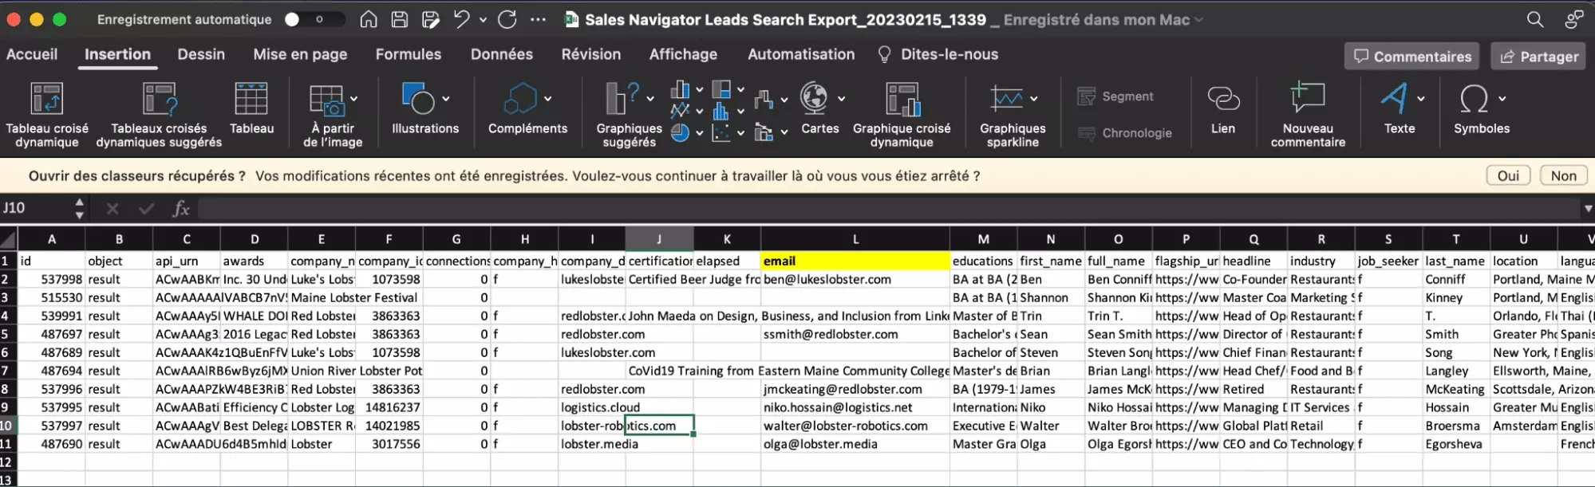The height and width of the screenshot is (487, 1595).
Task: Click the Graphiques suggérés icon
Action: click(x=622, y=99)
